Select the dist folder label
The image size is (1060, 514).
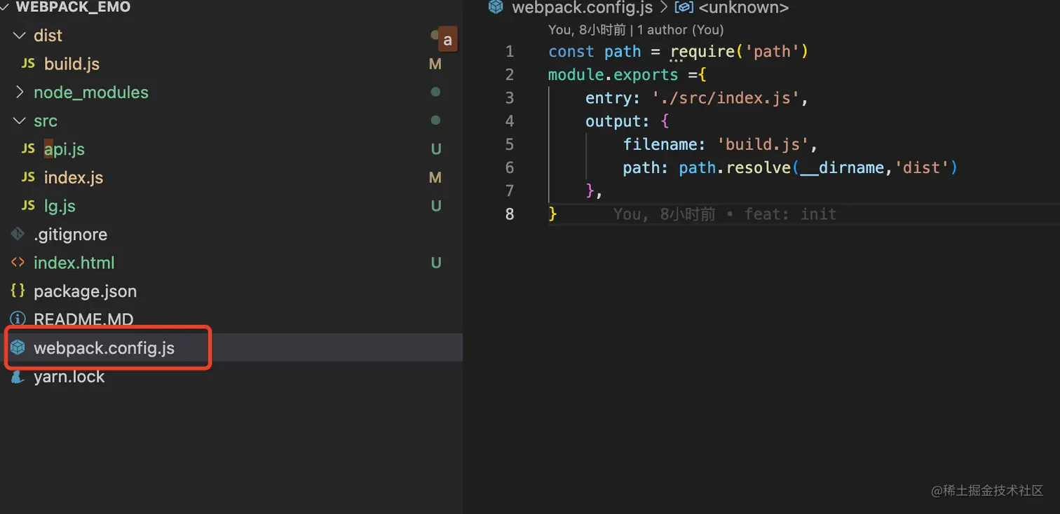click(48, 36)
